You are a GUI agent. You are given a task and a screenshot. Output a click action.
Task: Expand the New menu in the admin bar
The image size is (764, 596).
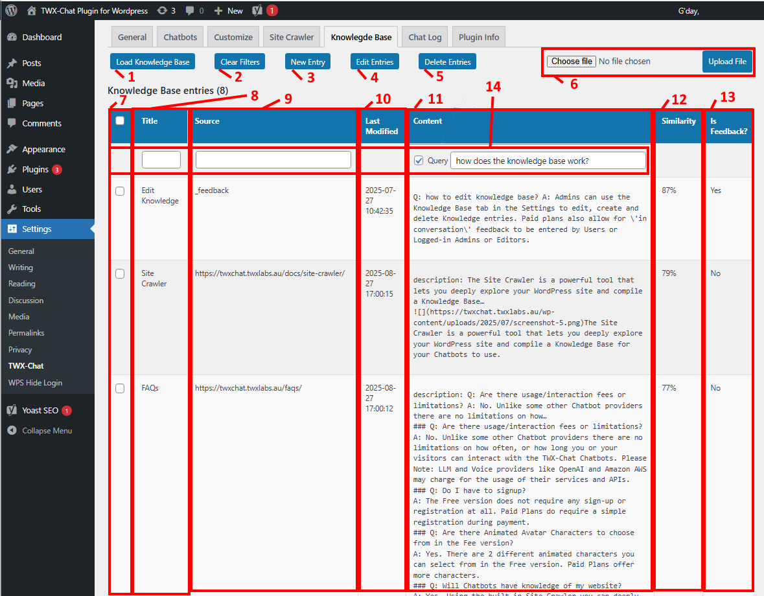tap(228, 10)
